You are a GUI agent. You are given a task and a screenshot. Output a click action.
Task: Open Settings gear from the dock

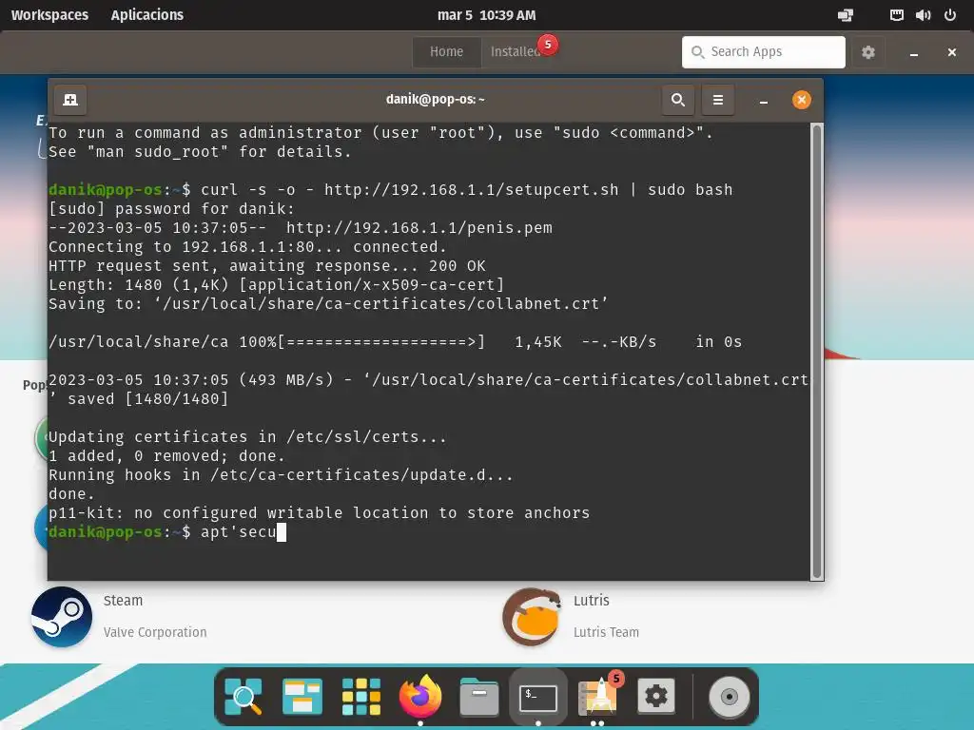click(x=656, y=697)
